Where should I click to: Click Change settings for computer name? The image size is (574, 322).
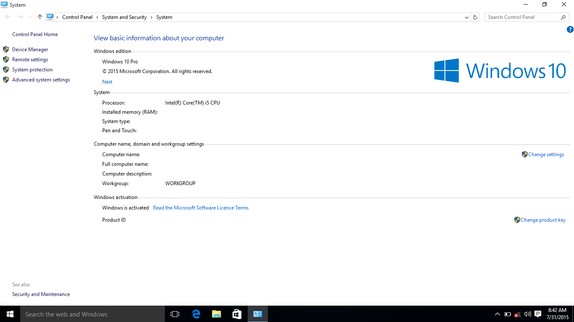coord(546,154)
